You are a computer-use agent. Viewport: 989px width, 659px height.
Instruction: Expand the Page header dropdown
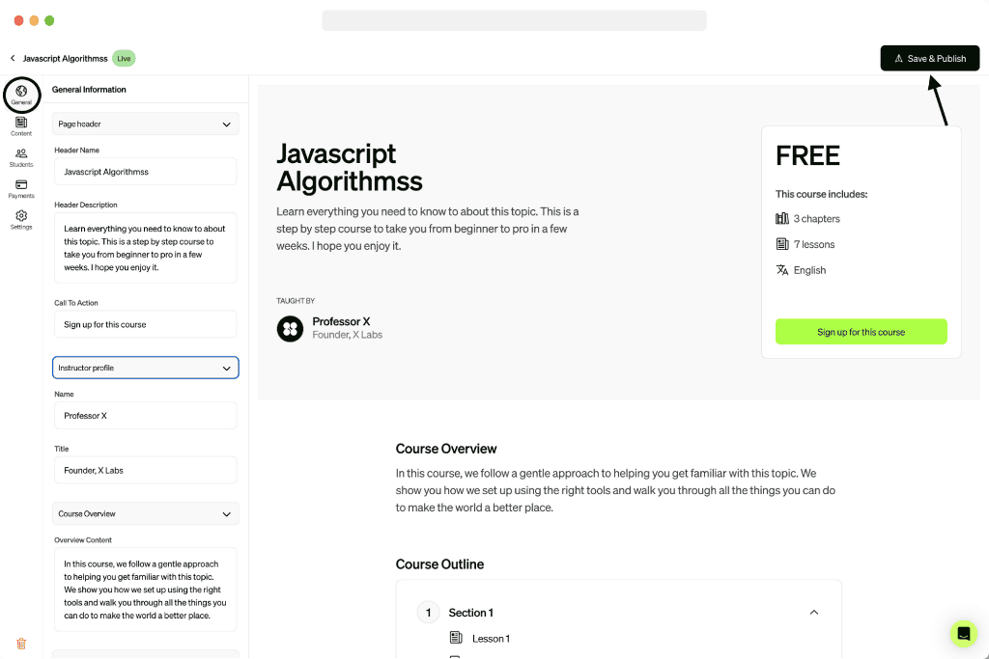tap(145, 124)
